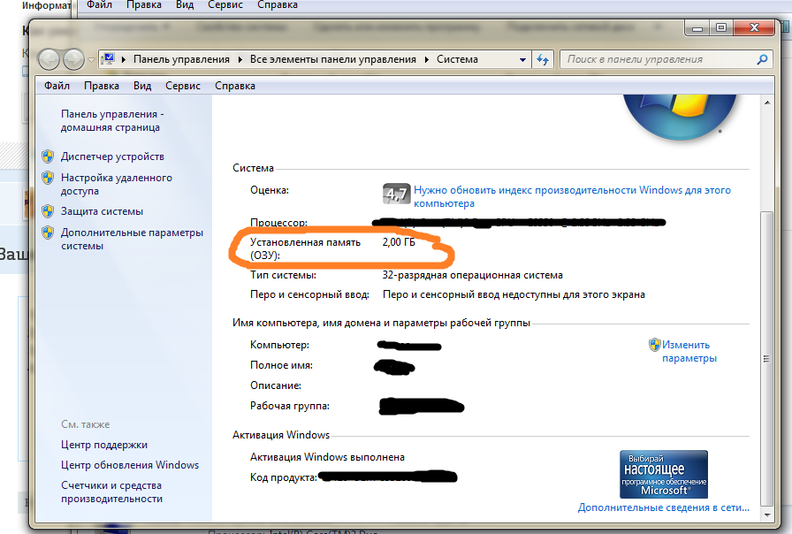This screenshot has height=534, width=792.
Task: Open Центр обновления Windows link
Action: [x=130, y=465]
